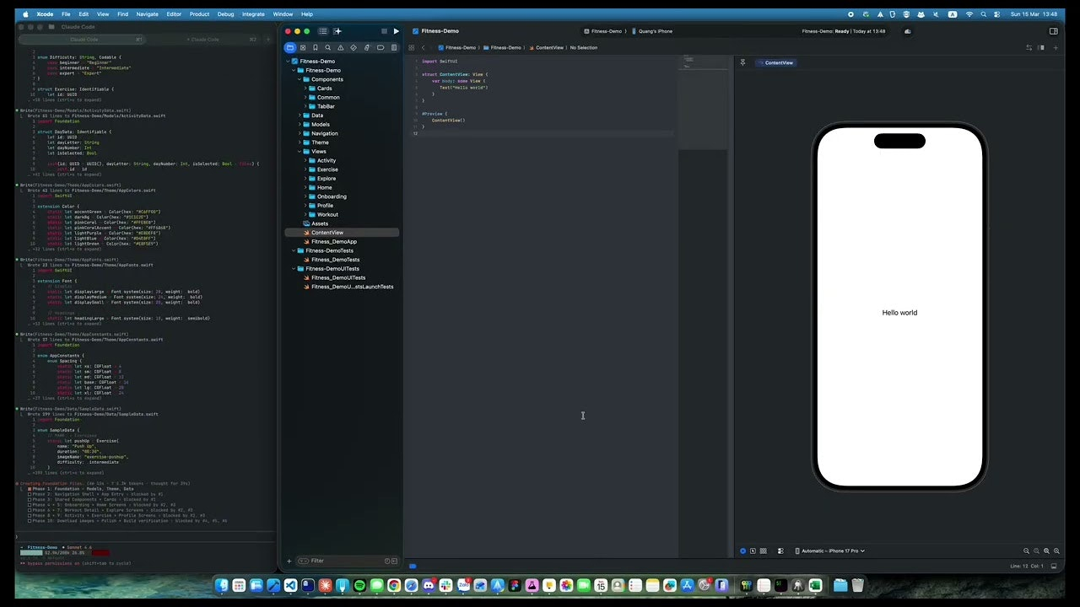This screenshot has width=1080, height=607.
Task: Run the app with the Play button
Action: 396,31
